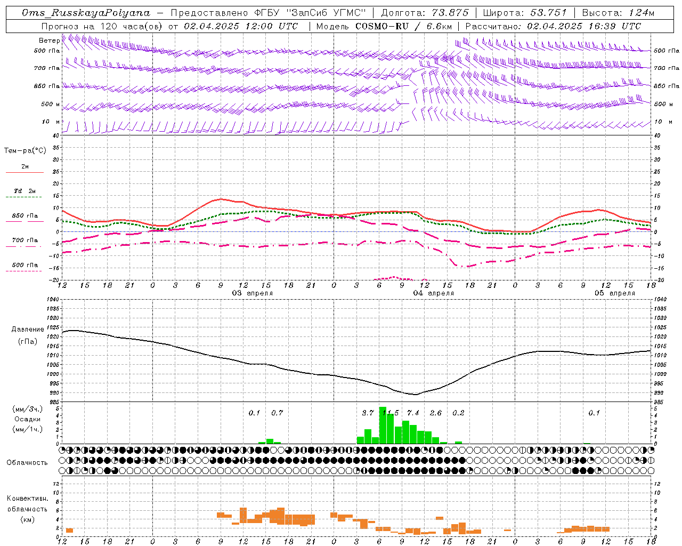
Task: Click the 11.5 precipitation total
Action: point(391,413)
